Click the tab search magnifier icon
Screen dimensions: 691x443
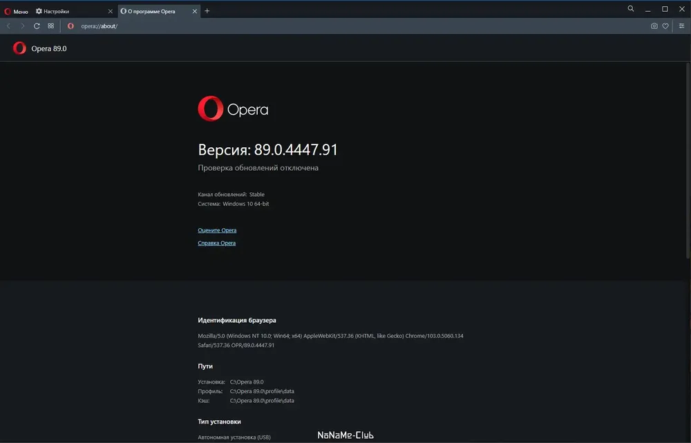[x=631, y=9]
